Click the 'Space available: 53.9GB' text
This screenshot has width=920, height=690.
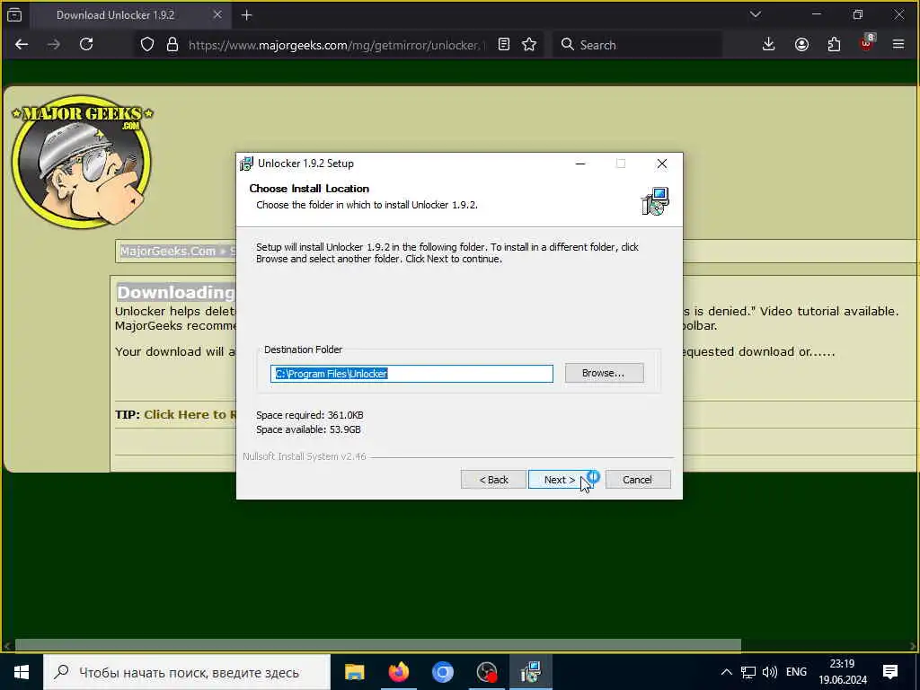(x=309, y=429)
